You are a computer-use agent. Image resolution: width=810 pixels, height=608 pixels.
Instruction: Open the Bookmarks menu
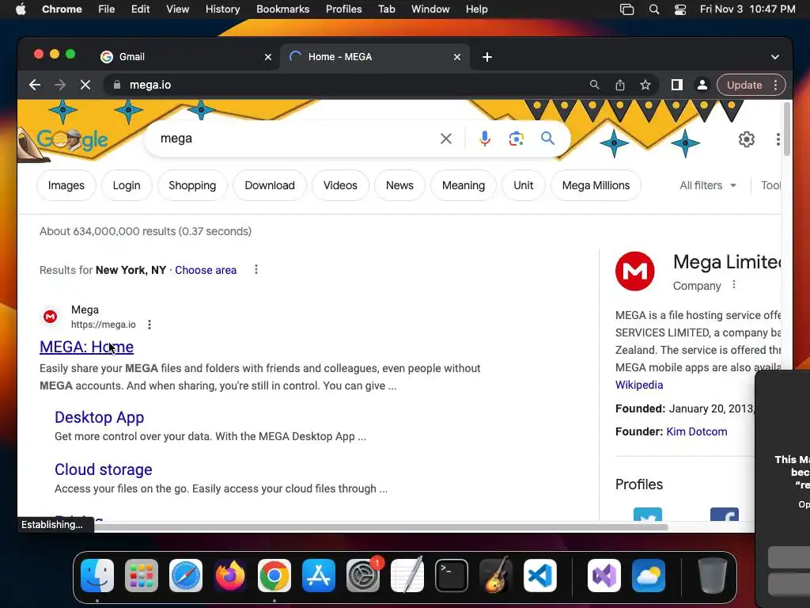[x=282, y=9]
